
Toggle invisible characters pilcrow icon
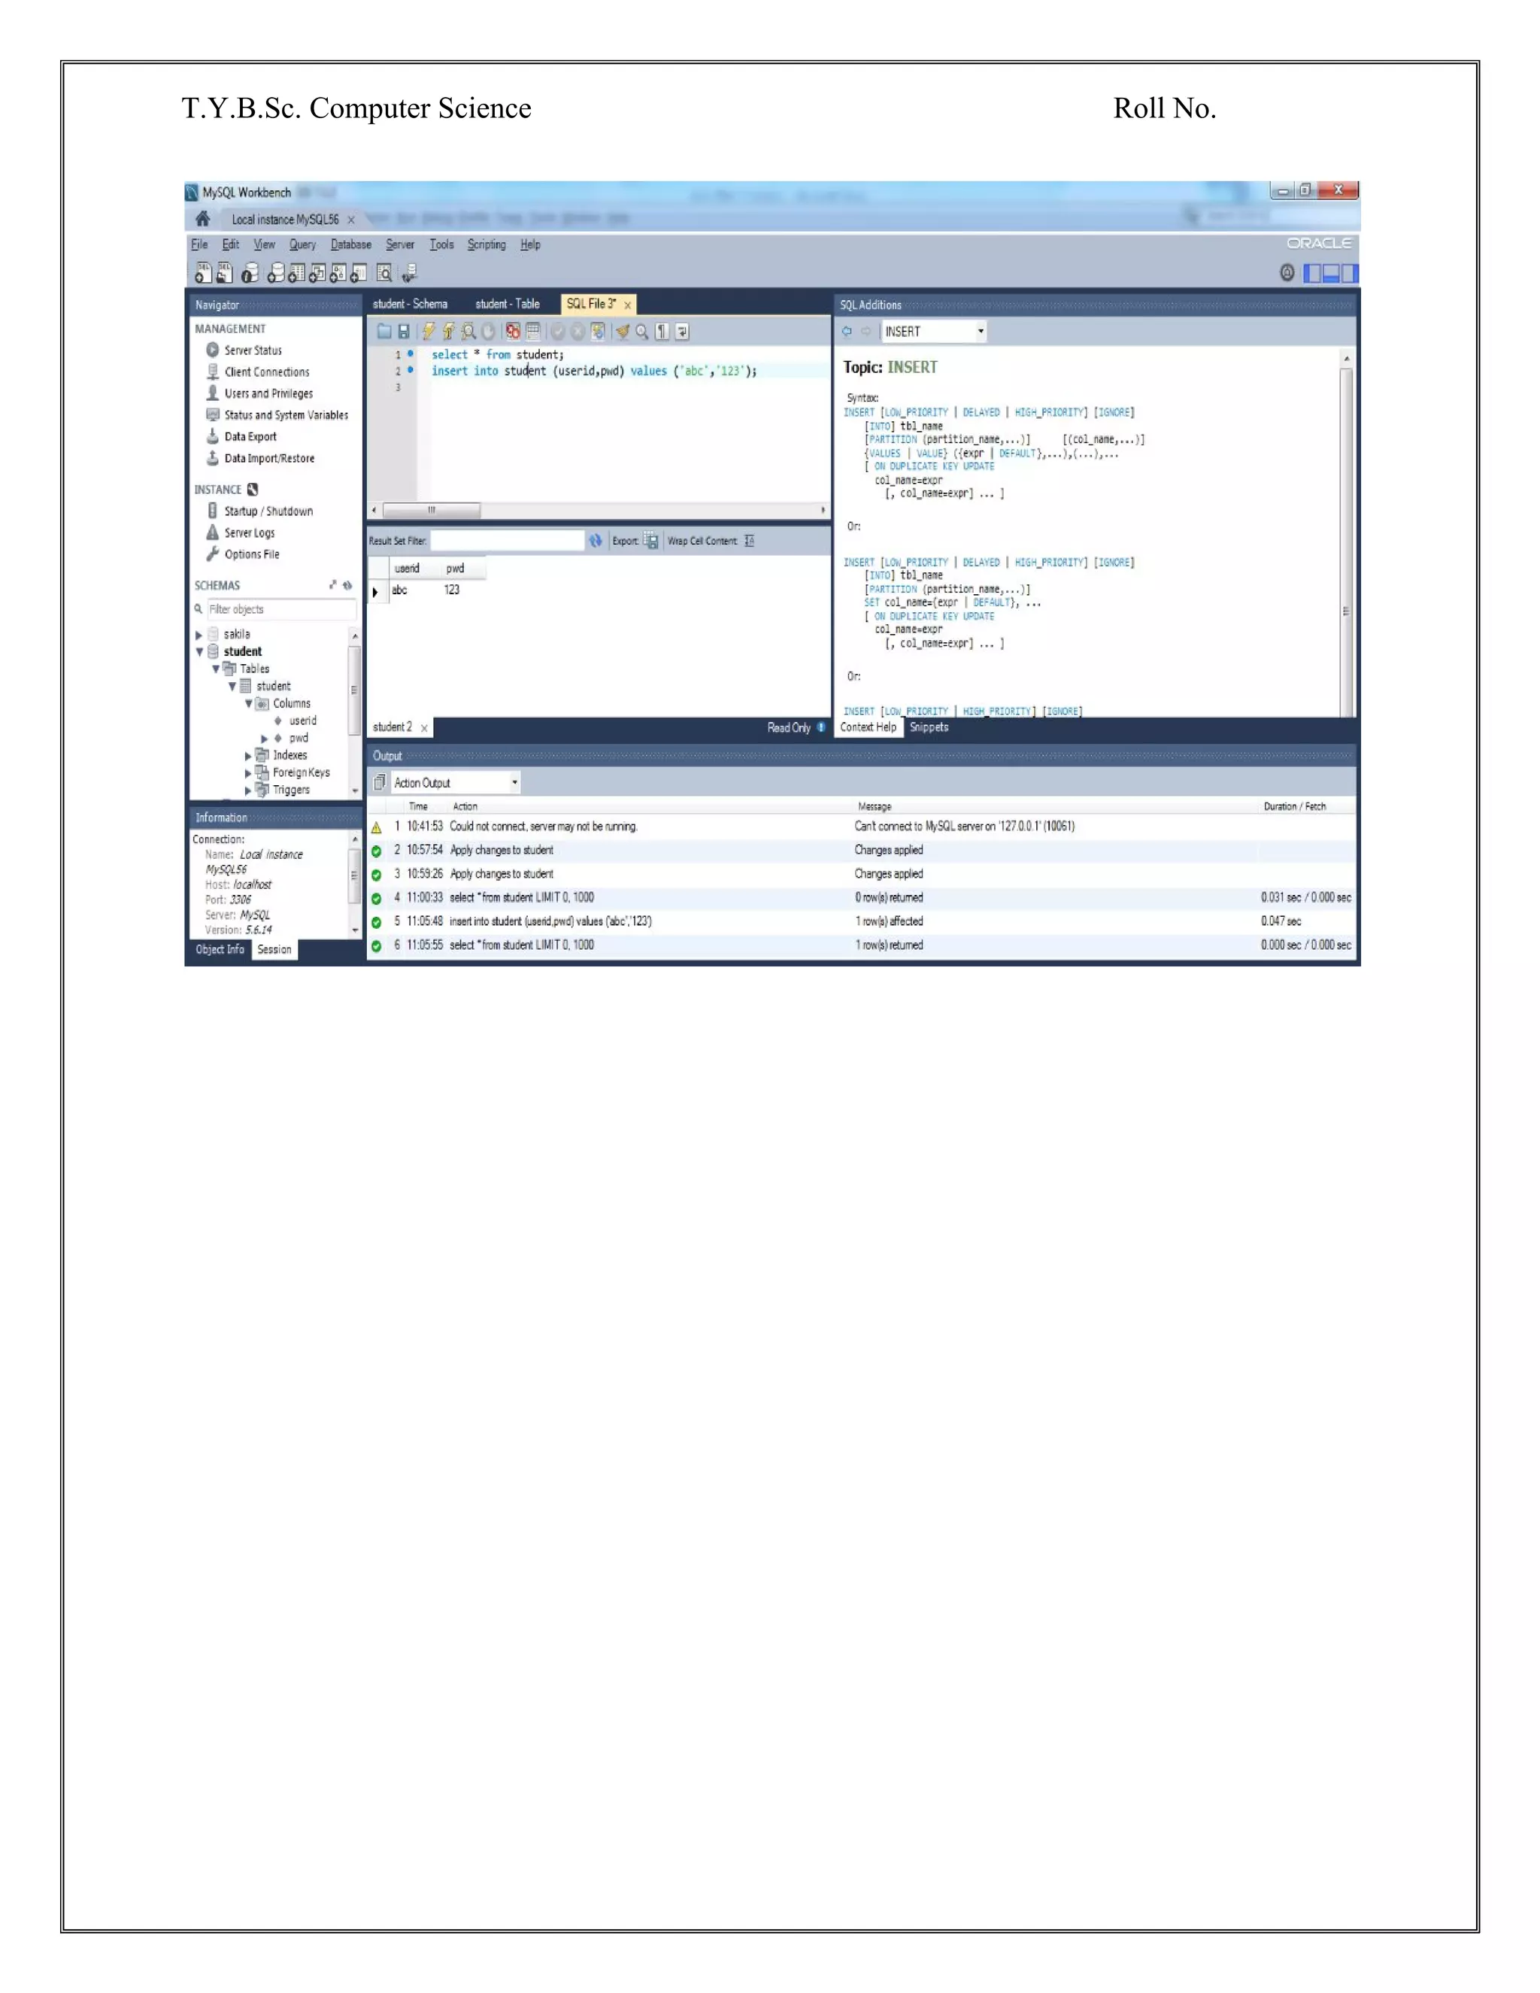coord(662,331)
